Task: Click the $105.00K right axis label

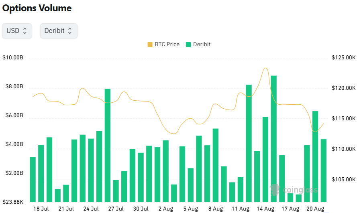Action: 344,179
